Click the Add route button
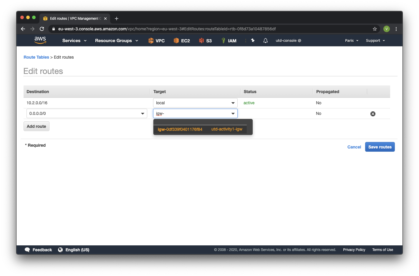 pyautogui.click(x=37, y=126)
